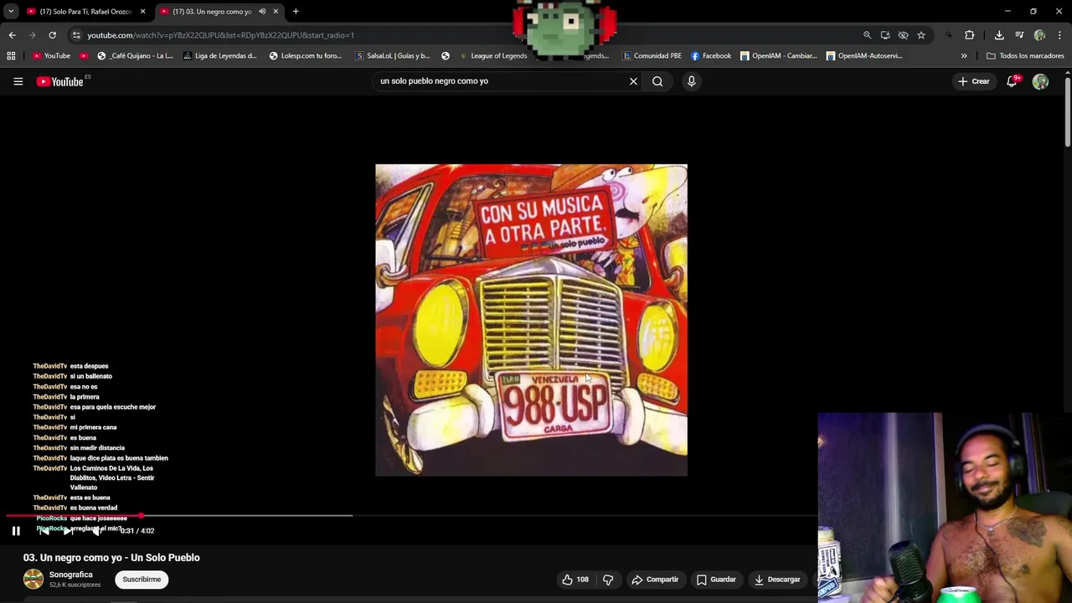Open the YouTube bookmark

coord(52,56)
